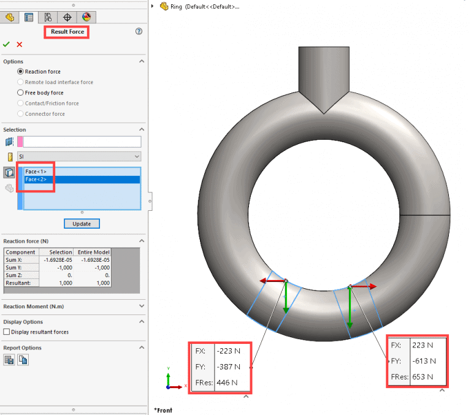Switch to the PropertyManager tab
471x415 pixels.
(28, 17)
